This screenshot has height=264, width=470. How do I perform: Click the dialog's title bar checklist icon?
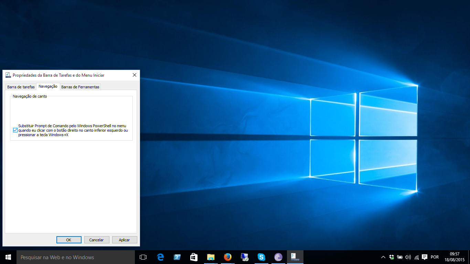click(x=8, y=75)
